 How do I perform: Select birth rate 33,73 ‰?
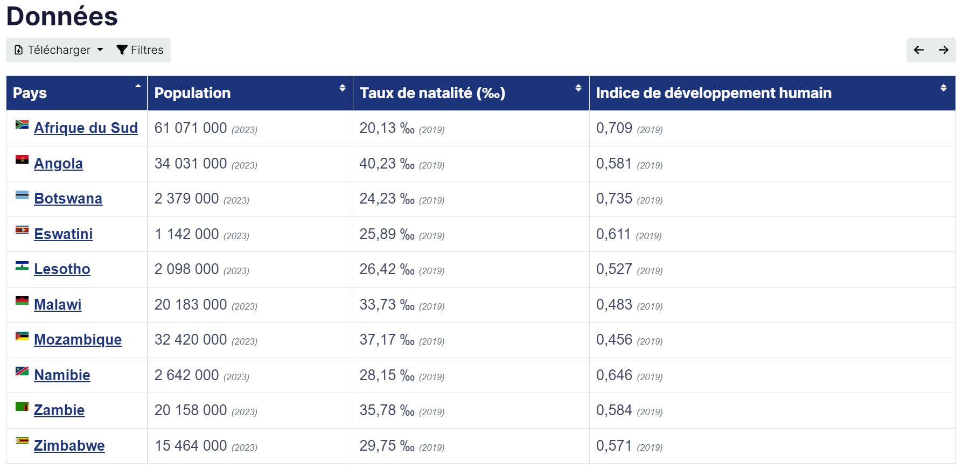tap(387, 305)
